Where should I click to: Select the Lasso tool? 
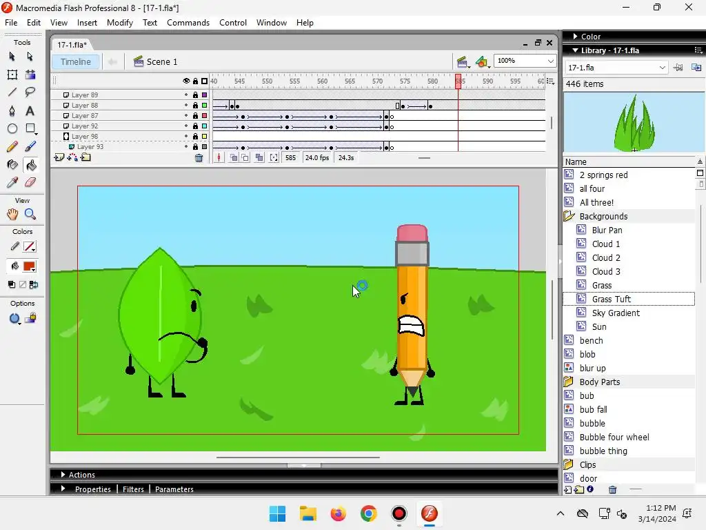[30, 92]
